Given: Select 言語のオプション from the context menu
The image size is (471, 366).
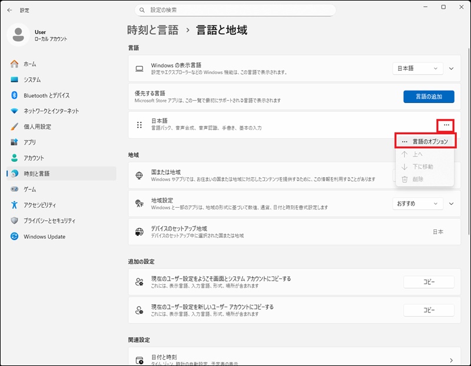Looking at the screenshot, I should coord(425,142).
